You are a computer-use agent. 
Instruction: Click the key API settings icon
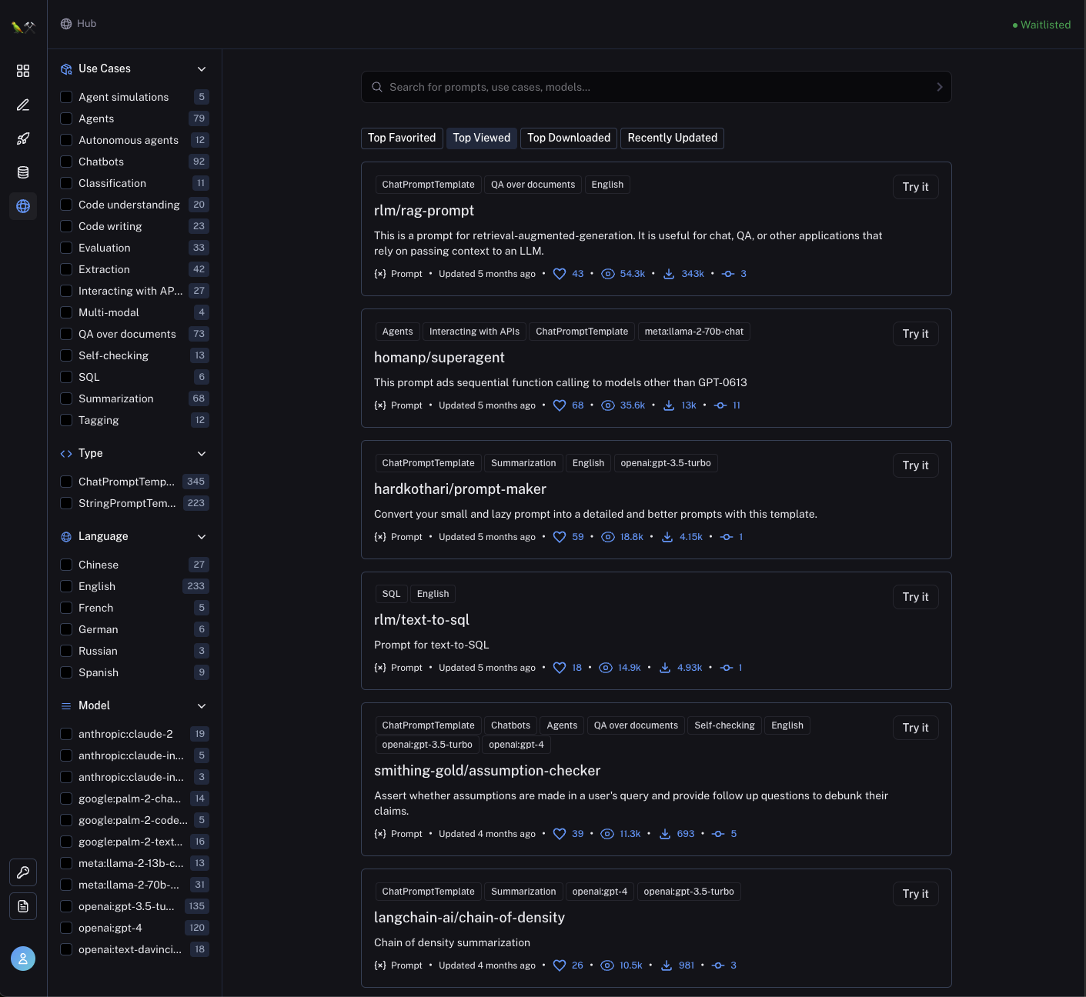click(23, 872)
